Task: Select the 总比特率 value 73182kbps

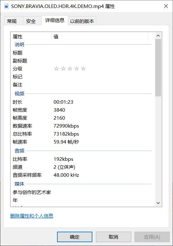Action: (66, 134)
